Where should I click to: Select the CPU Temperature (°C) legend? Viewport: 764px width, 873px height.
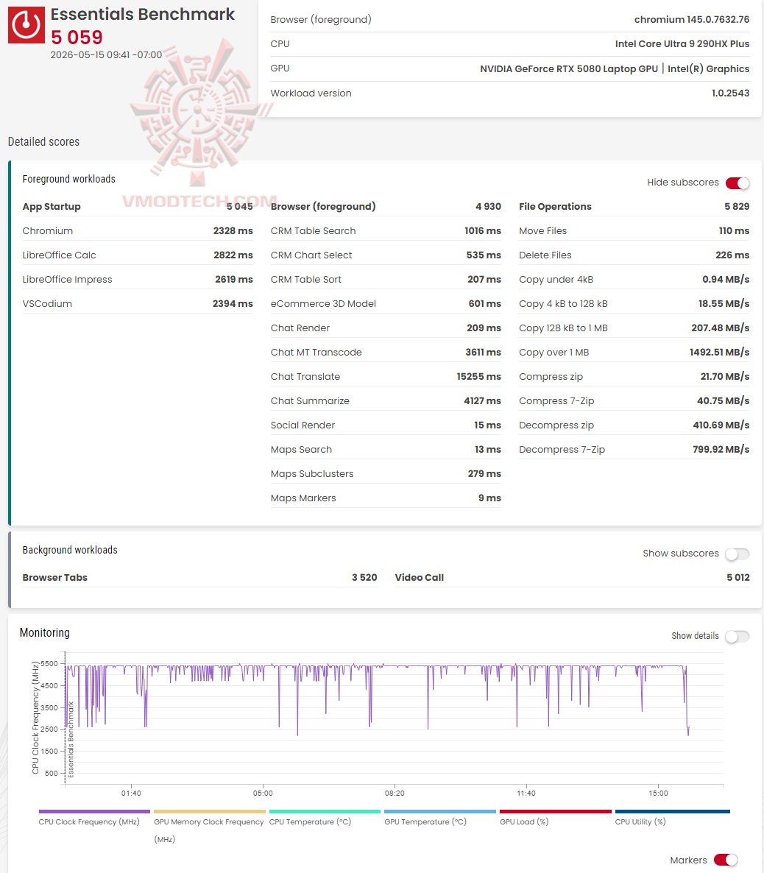pos(325,817)
